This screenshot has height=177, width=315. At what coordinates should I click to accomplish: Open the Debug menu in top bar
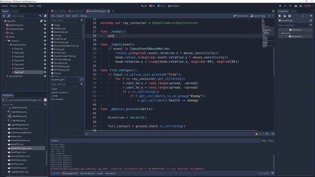[23, 6]
